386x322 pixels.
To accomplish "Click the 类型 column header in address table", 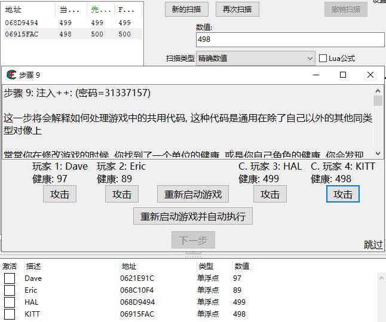I will coord(206,266).
